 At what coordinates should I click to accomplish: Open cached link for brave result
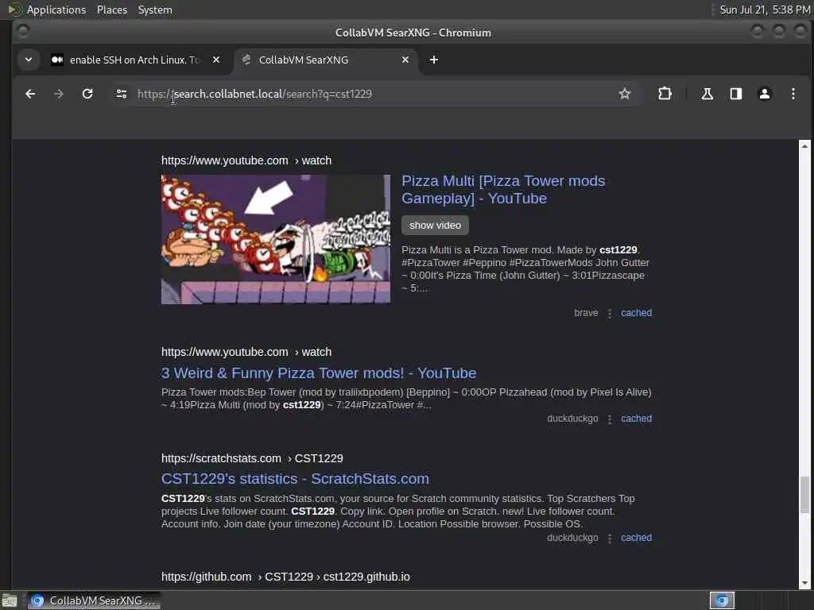tap(636, 313)
